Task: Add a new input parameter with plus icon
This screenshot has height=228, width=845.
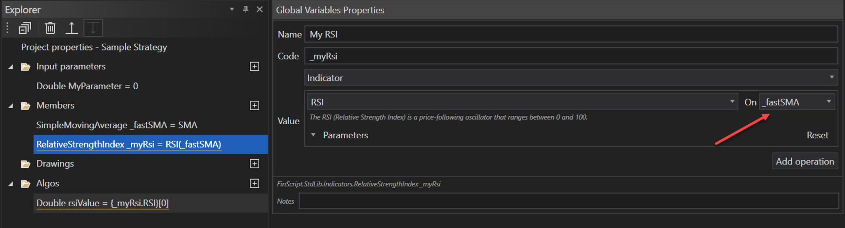Action: pos(254,66)
